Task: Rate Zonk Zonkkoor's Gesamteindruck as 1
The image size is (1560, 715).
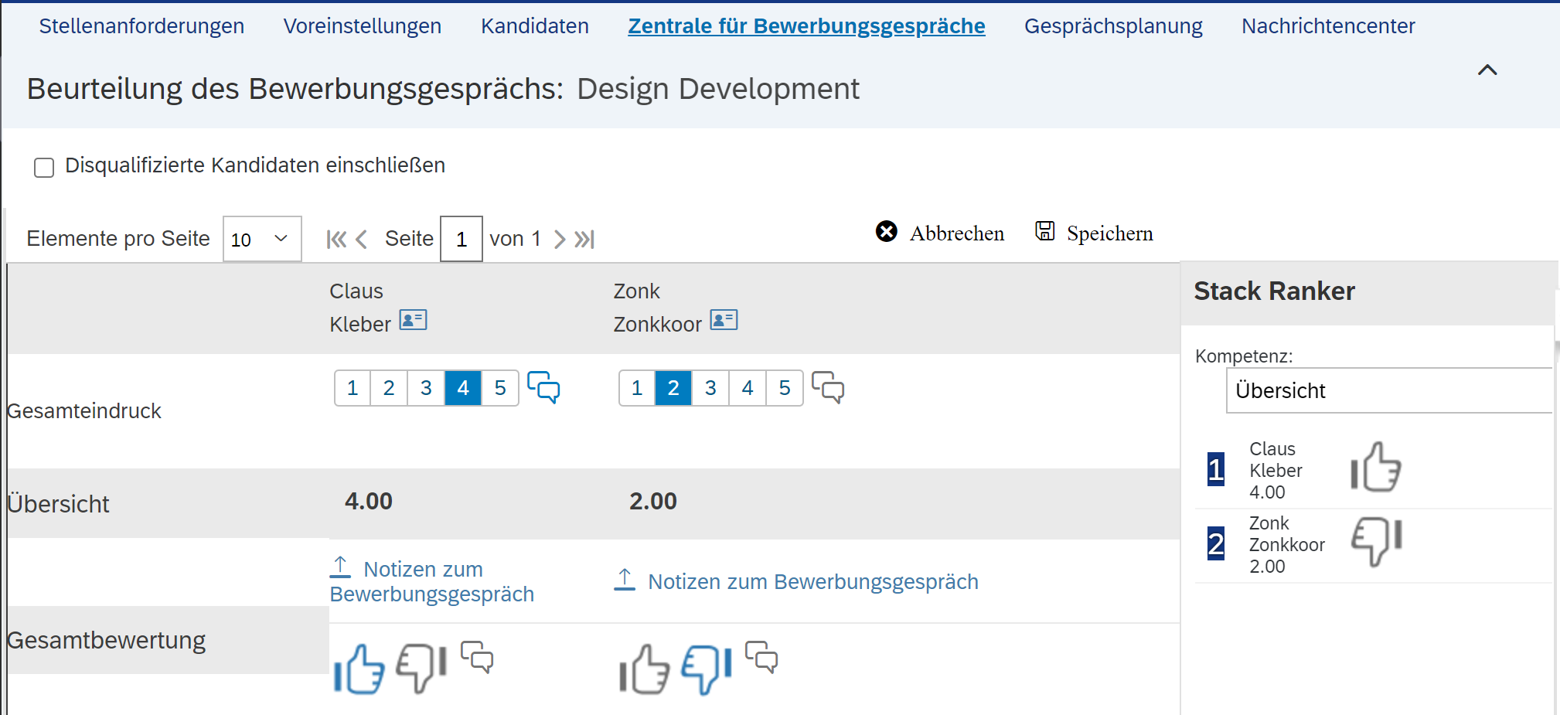Action: (x=637, y=388)
